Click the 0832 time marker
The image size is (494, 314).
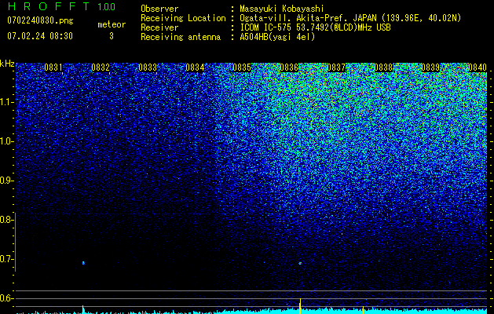click(101, 68)
